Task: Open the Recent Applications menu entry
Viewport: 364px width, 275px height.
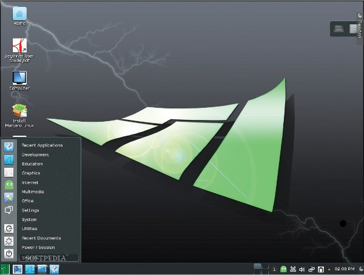Action: tap(42, 145)
